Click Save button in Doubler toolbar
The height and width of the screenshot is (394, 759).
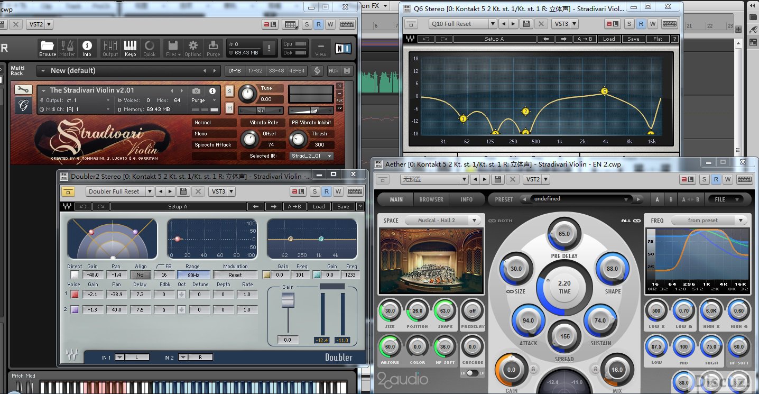tap(343, 206)
